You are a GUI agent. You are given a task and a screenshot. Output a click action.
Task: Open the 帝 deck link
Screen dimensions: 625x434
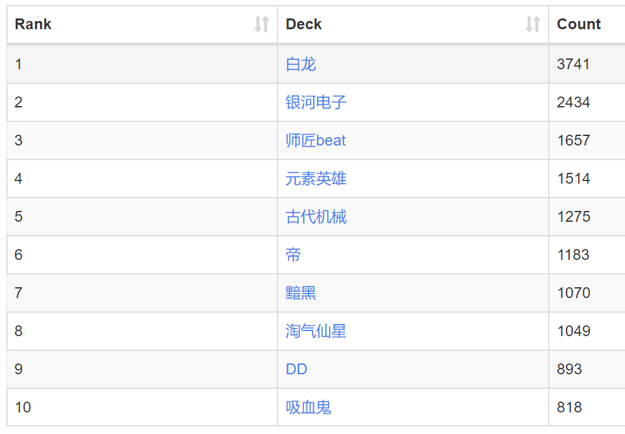point(293,255)
